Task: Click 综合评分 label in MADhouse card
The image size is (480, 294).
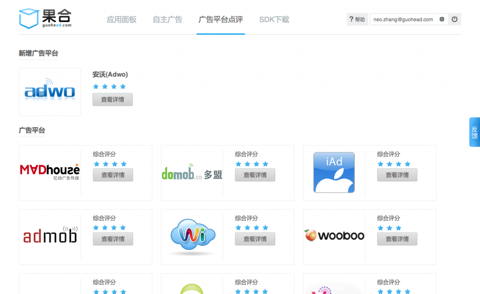Action: [105, 154]
